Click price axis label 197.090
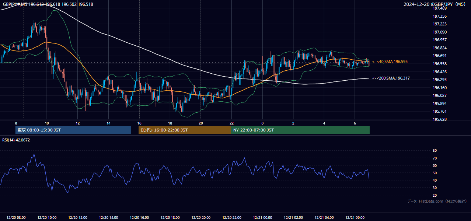471x221 pixels. [439, 32]
